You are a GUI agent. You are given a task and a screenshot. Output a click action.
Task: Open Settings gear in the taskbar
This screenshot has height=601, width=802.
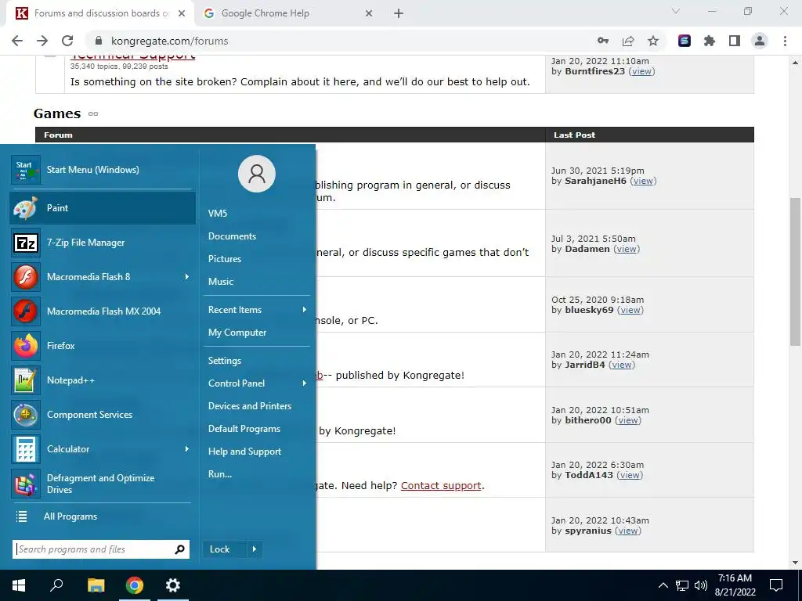[173, 585]
